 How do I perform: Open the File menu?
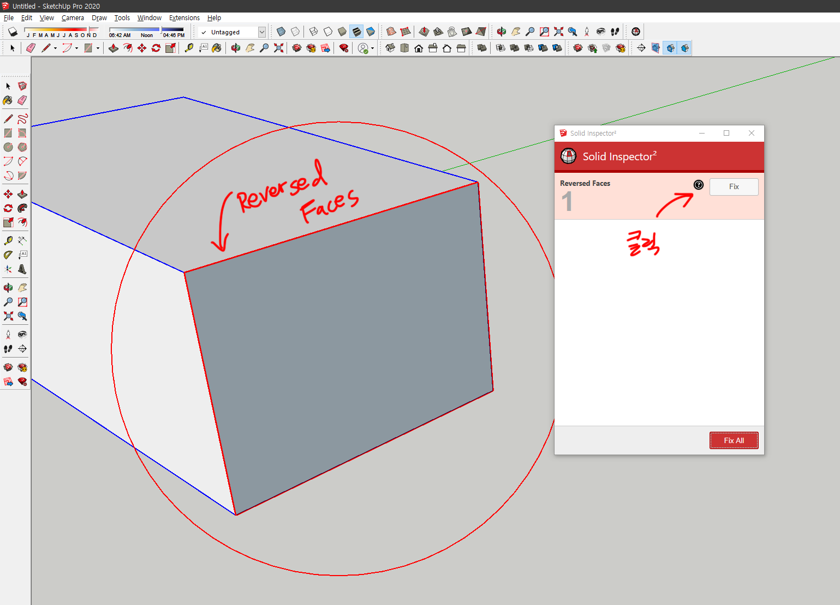coord(9,17)
